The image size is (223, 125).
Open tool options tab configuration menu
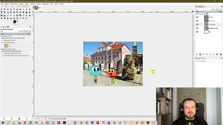[x=30, y=27]
